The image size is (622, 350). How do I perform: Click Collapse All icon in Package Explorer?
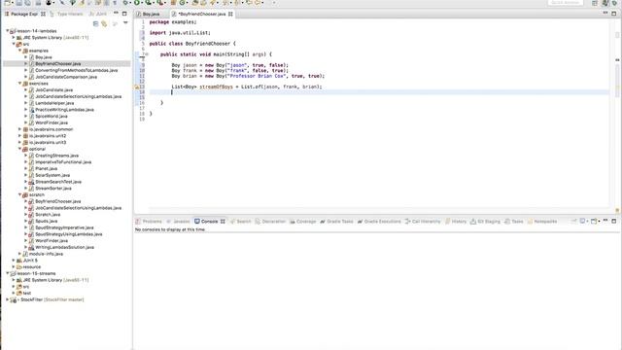click(x=95, y=23)
